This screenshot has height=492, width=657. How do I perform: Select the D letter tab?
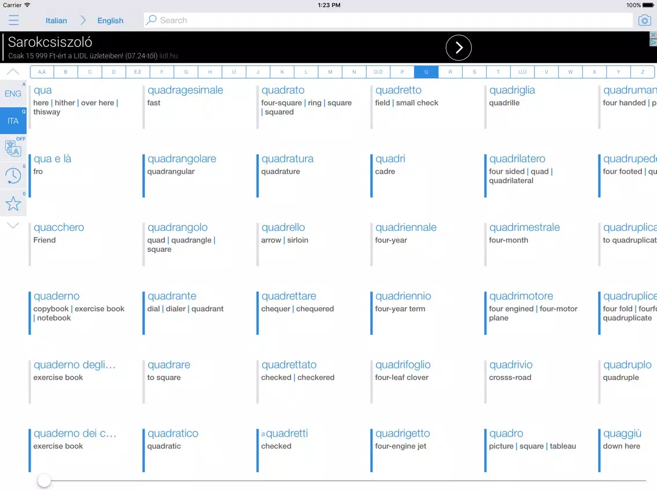point(113,72)
